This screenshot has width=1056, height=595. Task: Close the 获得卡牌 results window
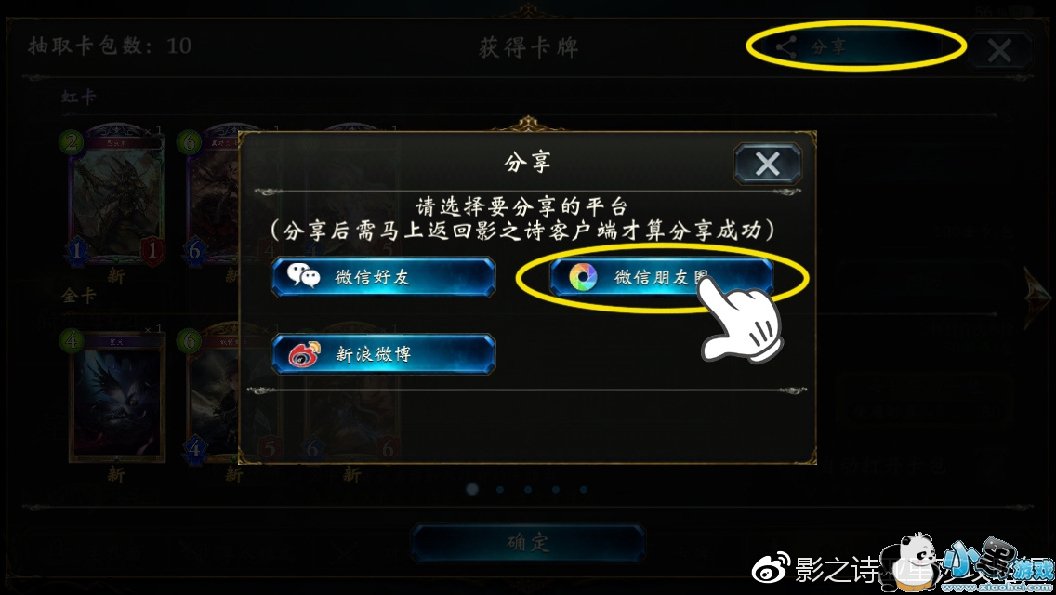[999, 50]
